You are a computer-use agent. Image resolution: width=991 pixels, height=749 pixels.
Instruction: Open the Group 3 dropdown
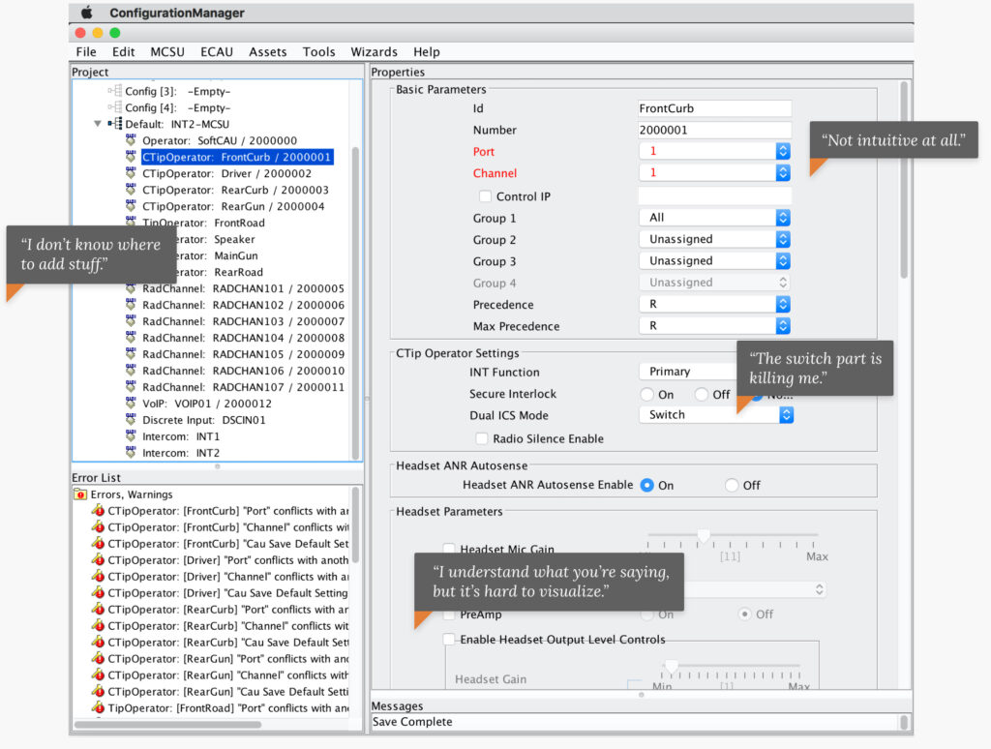(715, 260)
